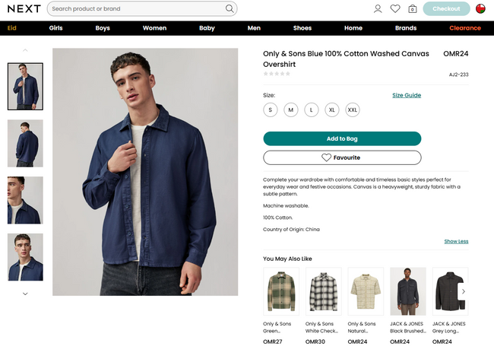
Task: Choose size L option
Action: click(x=311, y=110)
